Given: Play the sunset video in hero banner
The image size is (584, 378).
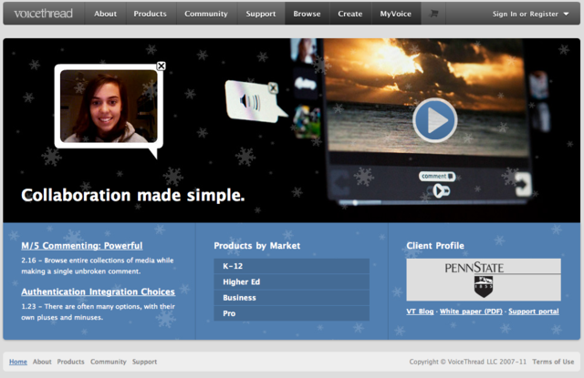Looking at the screenshot, I should [x=434, y=120].
